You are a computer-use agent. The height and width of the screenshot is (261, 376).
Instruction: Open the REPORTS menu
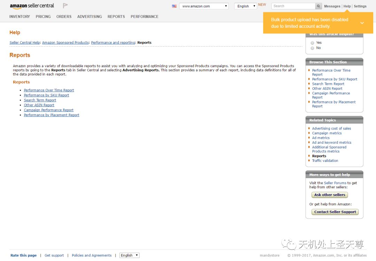[116, 17]
